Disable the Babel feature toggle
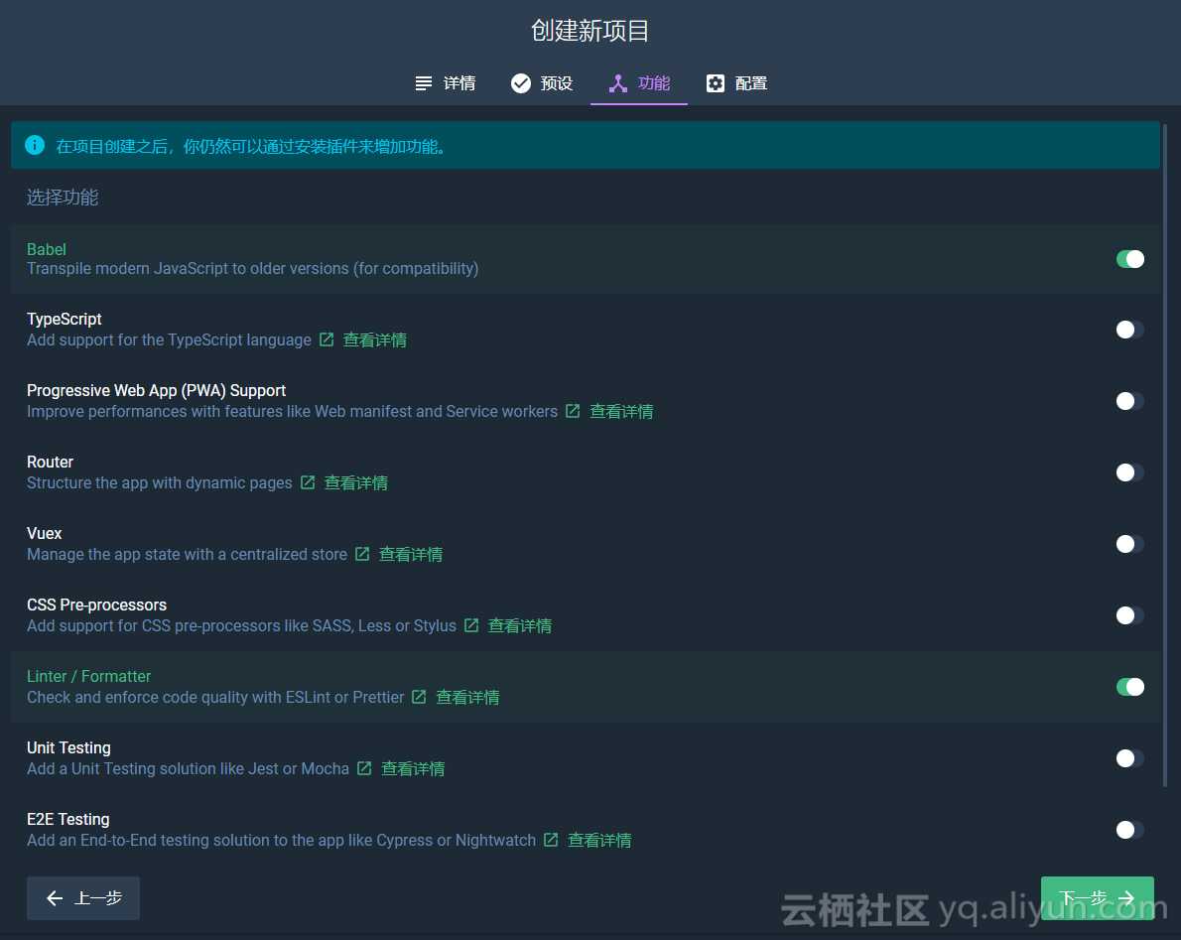This screenshot has width=1181, height=940. coord(1130,258)
